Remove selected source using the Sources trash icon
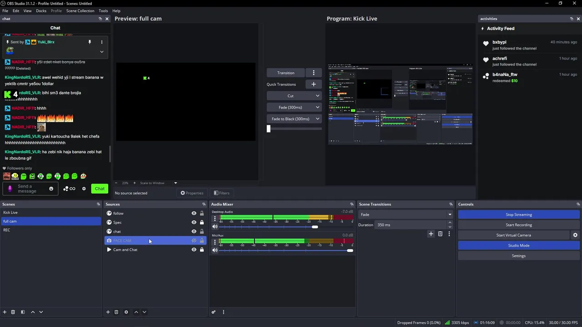 coord(116,312)
